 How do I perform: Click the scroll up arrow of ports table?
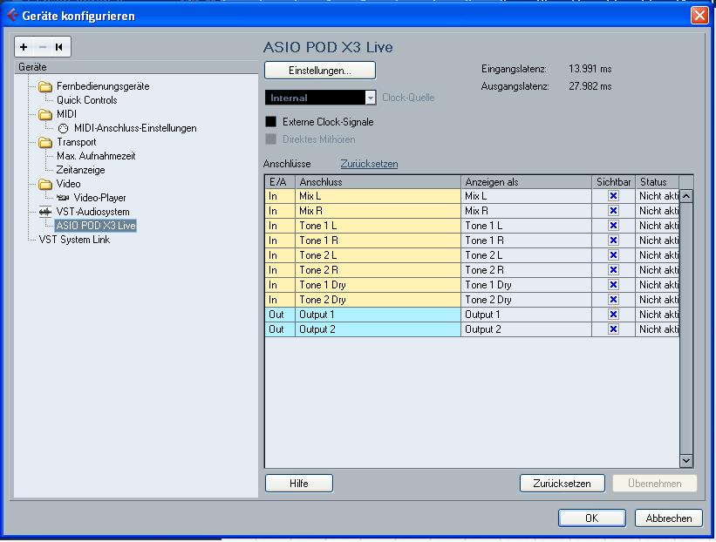click(685, 196)
